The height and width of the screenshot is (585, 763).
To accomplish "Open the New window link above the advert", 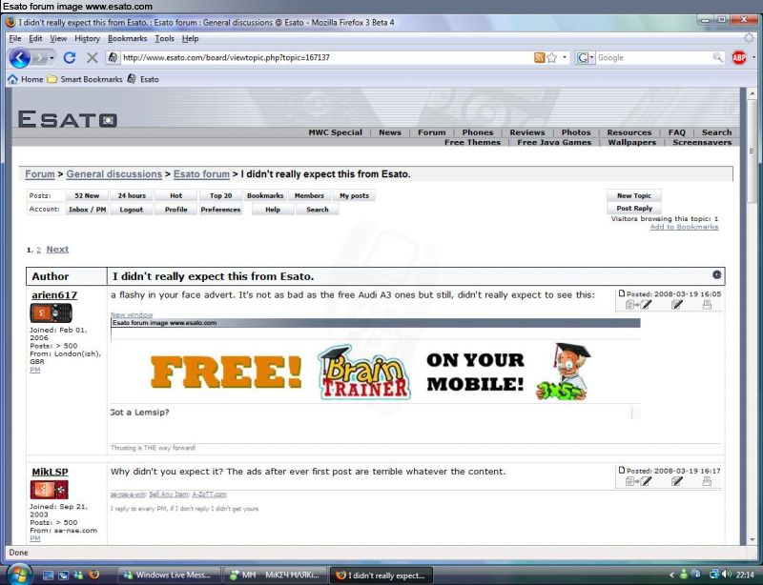I will tap(132, 314).
